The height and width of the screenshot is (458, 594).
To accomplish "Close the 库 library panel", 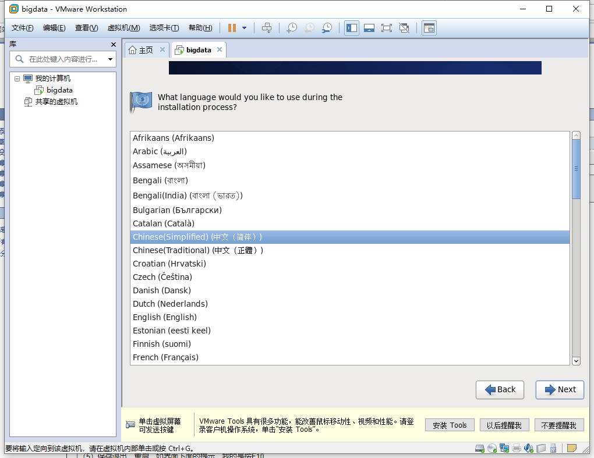I will click(x=114, y=45).
